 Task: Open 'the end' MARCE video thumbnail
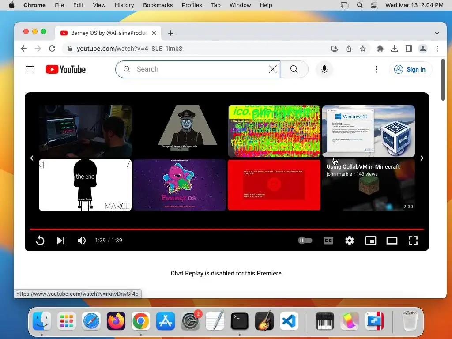[x=85, y=185]
